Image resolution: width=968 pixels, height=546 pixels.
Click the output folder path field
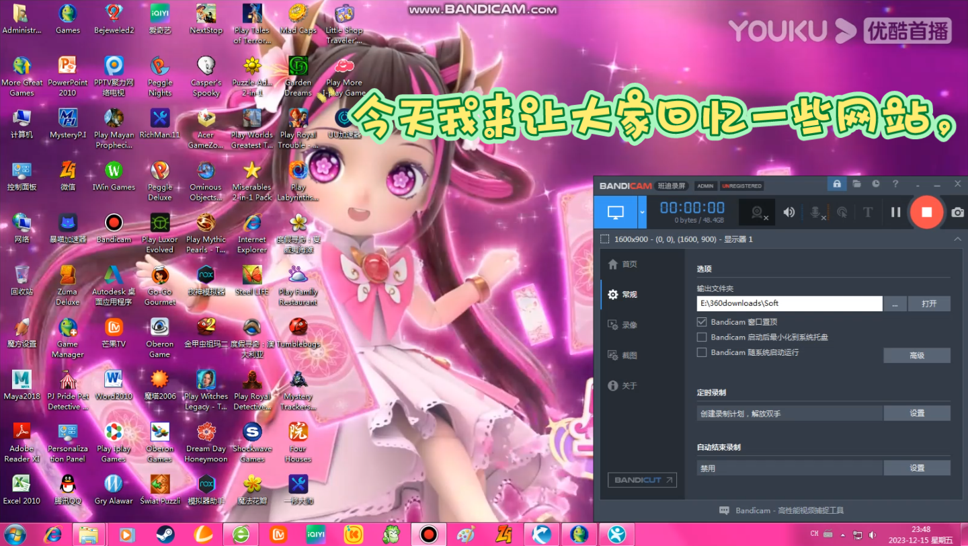coord(789,303)
